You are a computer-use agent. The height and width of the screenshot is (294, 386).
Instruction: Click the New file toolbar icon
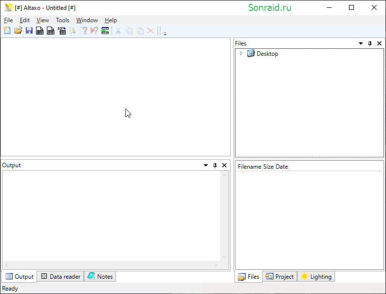pyautogui.click(x=7, y=31)
